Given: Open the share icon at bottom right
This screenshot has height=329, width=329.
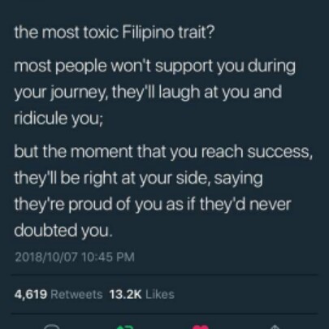Looking at the screenshot, I should pos(275,327).
